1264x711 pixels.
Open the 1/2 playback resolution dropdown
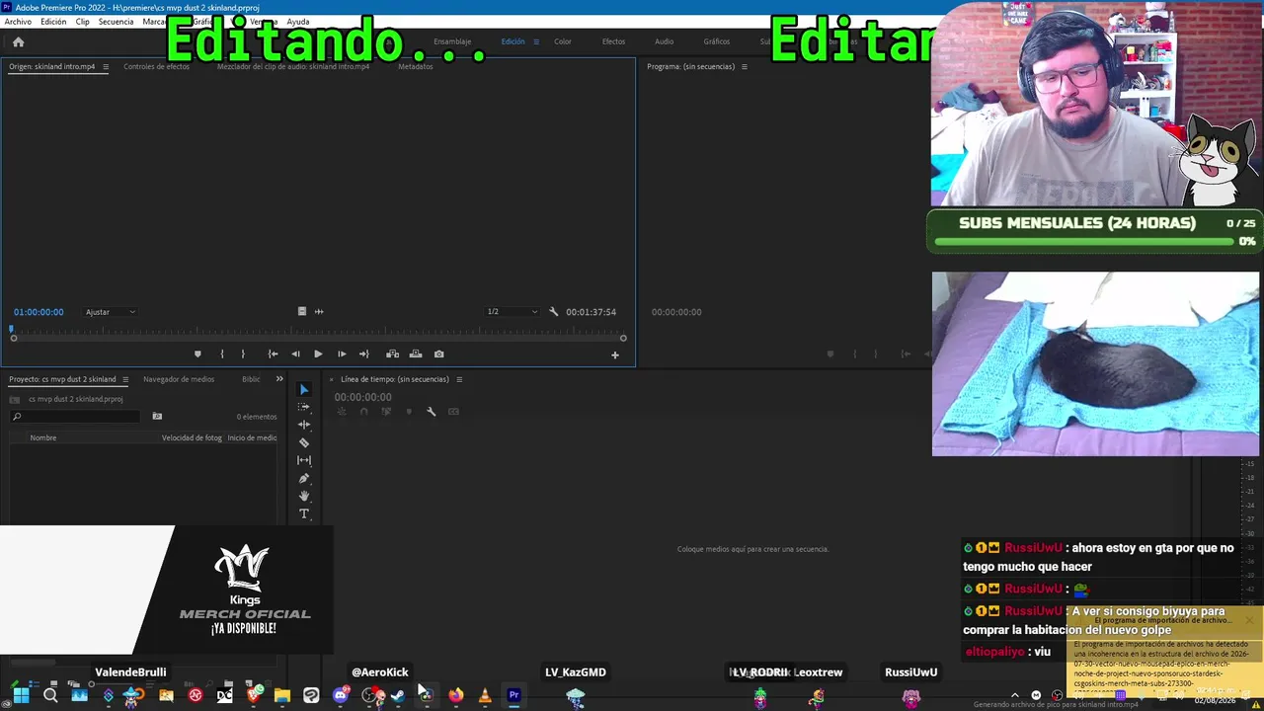(513, 312)
